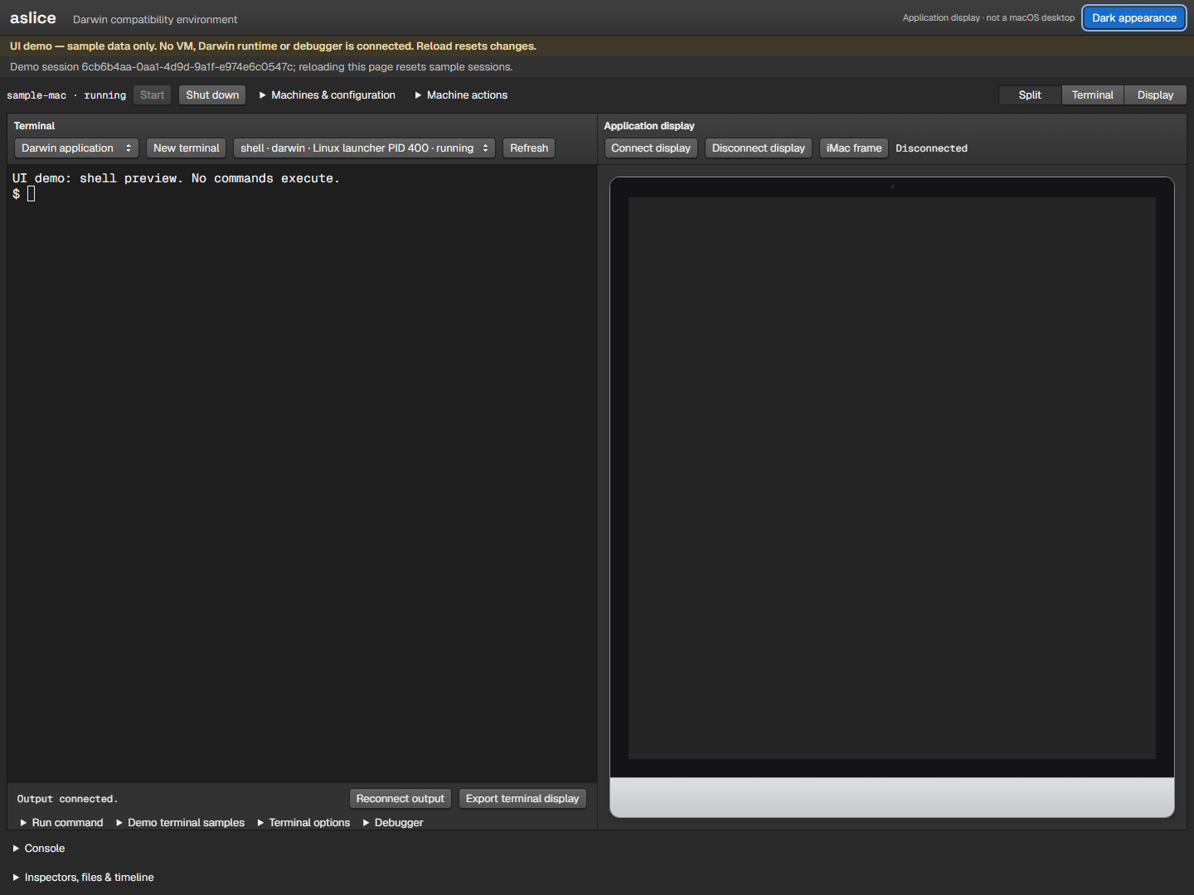Toggle the iMac frame display option
Viewport: 1194px width, 895px height.
[x=854, y=148]
